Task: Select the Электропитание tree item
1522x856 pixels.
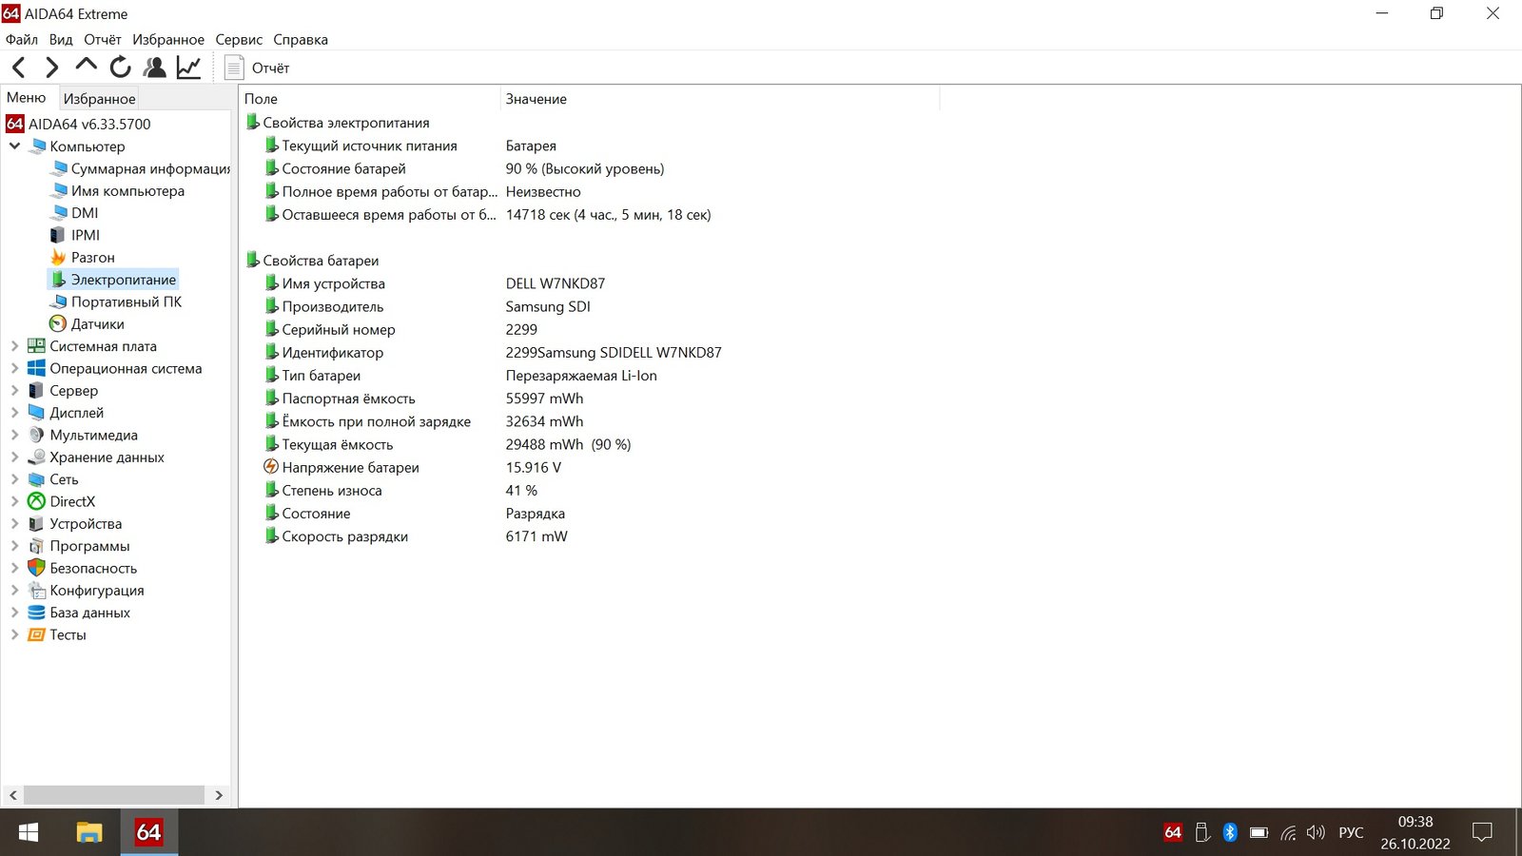Action: [x=113, y=280]
